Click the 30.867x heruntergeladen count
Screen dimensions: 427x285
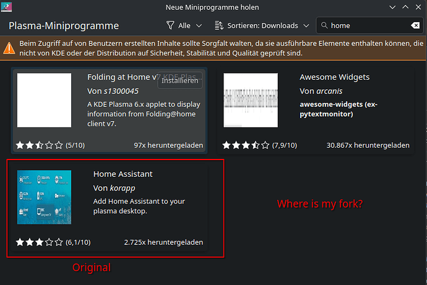pos(368,145)
